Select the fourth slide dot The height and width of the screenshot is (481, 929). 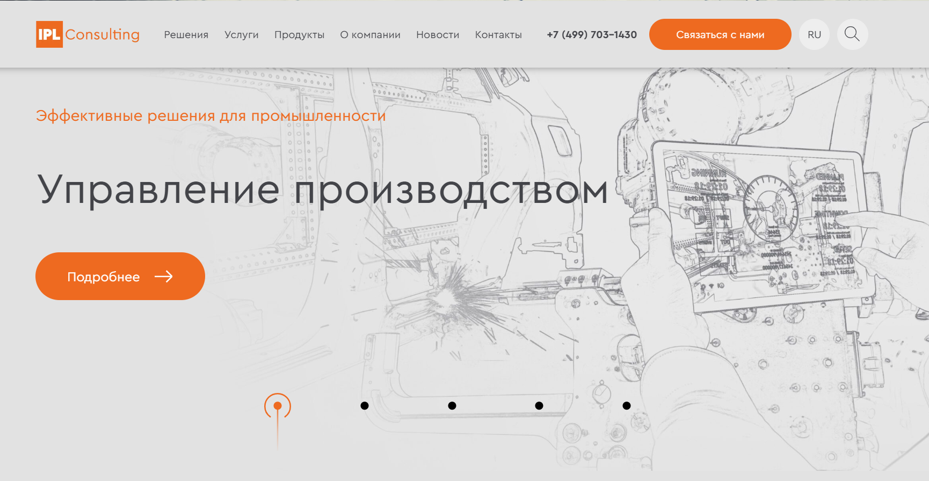point(539,406)
